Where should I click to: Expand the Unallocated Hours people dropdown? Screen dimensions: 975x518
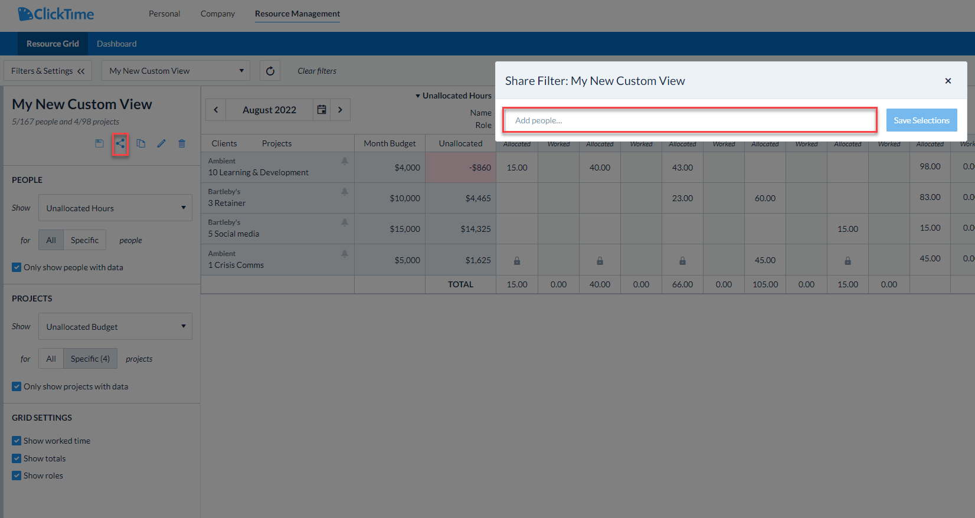pyautogui.click(x=116, y=208)
